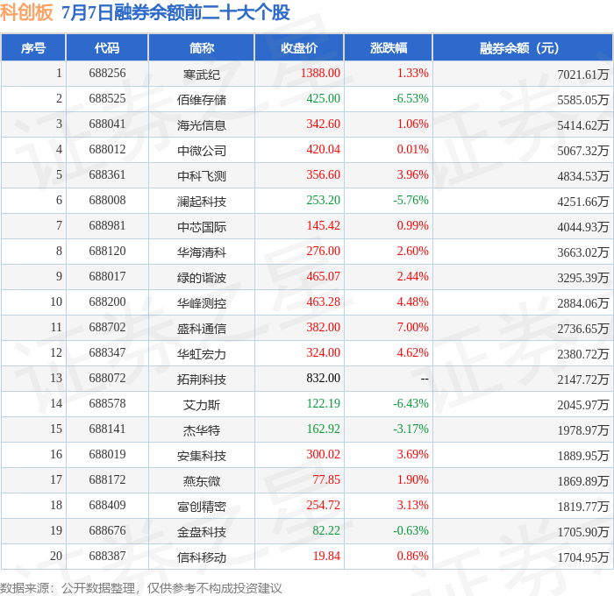Select the stock name 拓荆科技
Screen dimensions: 614x596
202,380
